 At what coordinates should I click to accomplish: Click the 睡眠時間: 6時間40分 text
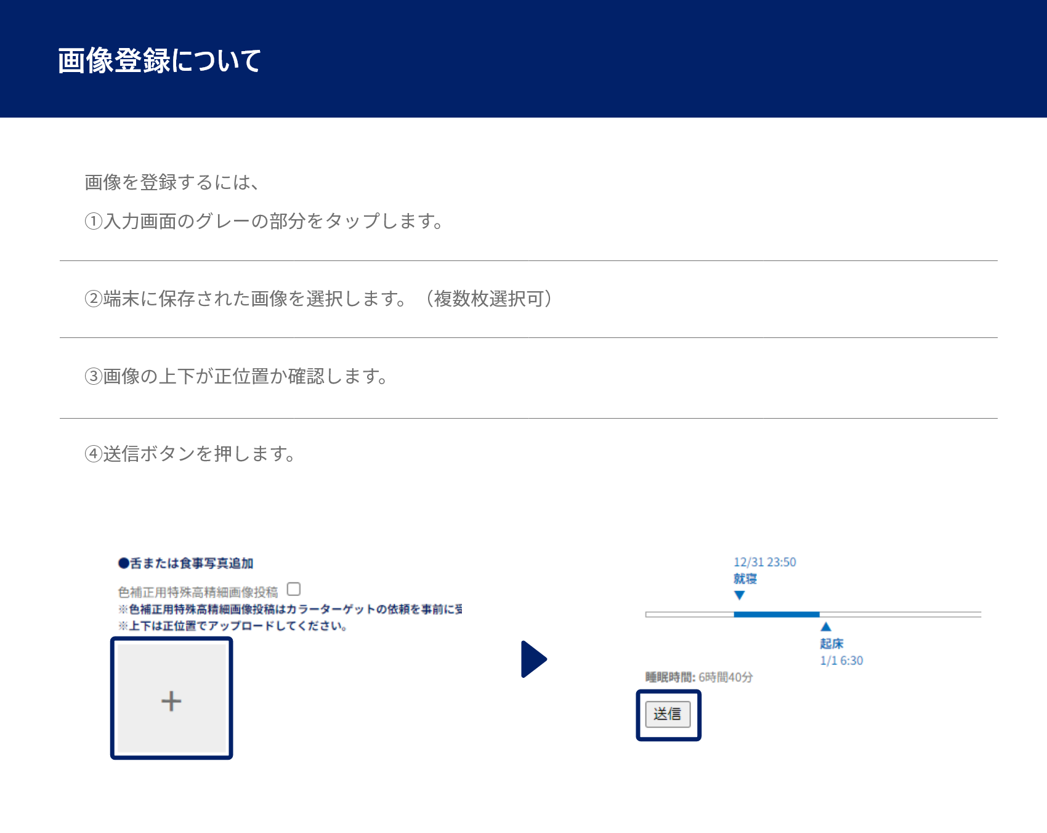pyautogui.click(x=699, y=677)
